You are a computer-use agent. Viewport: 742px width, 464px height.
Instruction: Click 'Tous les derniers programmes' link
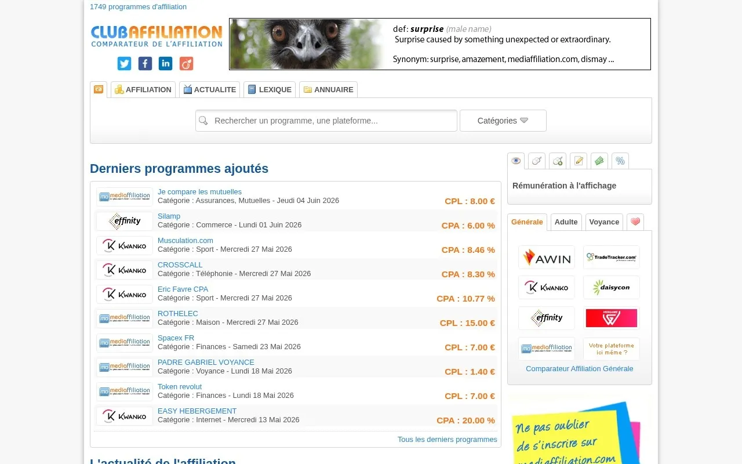click(x=448, y=440)
